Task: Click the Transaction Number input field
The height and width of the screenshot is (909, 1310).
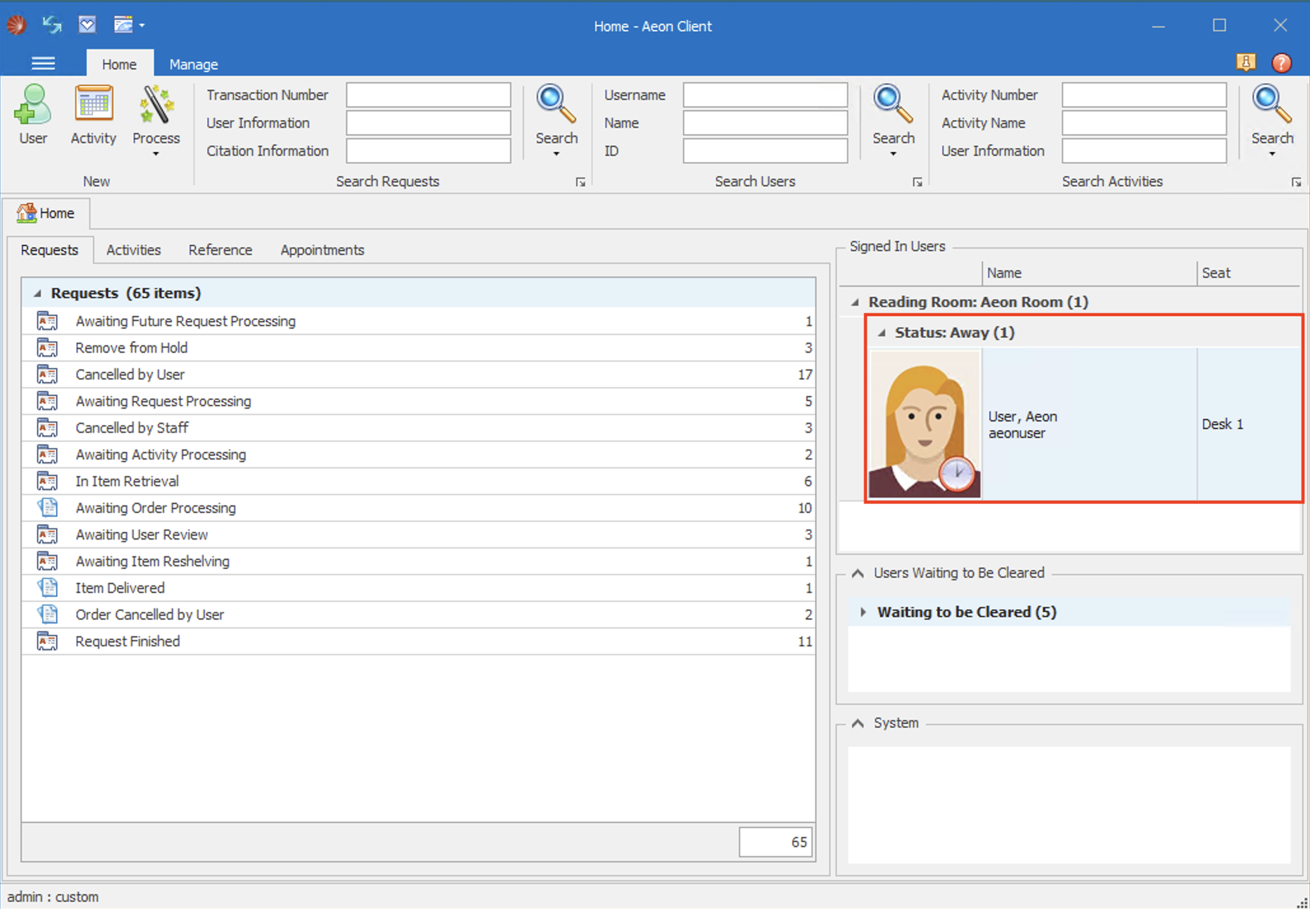Action: (428, 94)
